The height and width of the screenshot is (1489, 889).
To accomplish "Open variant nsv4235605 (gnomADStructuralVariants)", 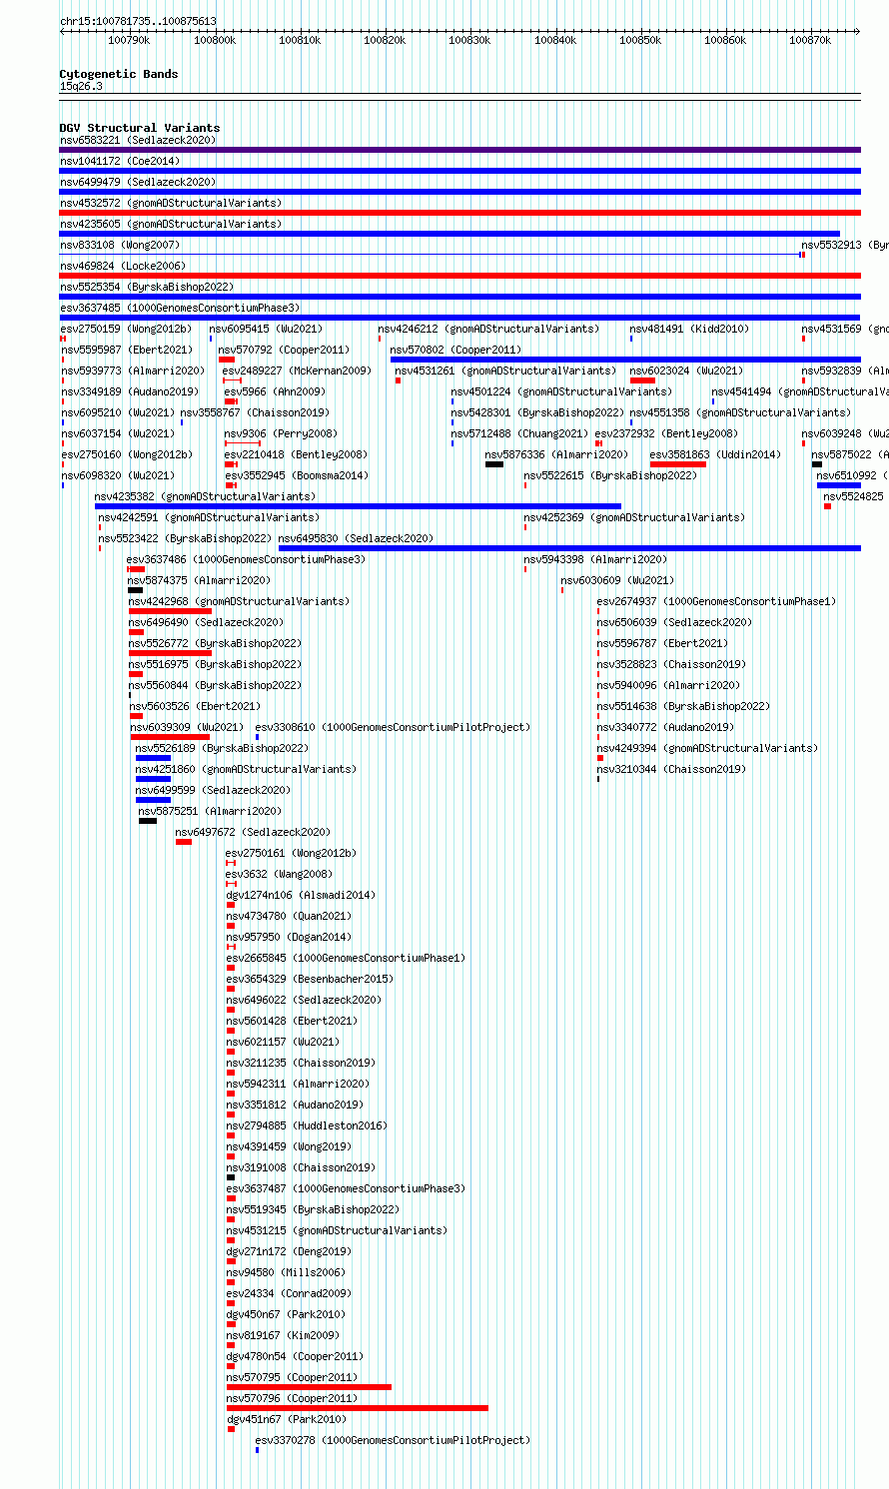I will [171, 224].
